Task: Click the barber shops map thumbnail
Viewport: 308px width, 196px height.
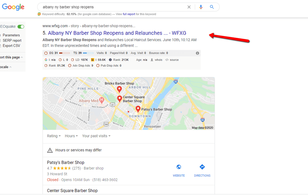Action: pos(129,103)
